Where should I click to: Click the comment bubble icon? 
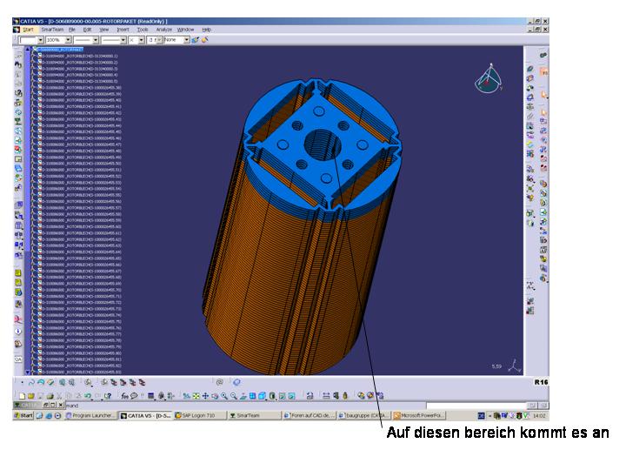[x=134, y=396]
